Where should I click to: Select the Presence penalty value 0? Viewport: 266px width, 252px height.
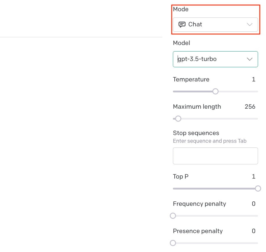pyautogui.click(x=254, y=231)
